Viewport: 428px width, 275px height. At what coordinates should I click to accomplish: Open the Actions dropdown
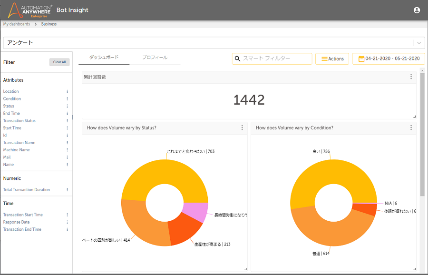click(332, 59)
